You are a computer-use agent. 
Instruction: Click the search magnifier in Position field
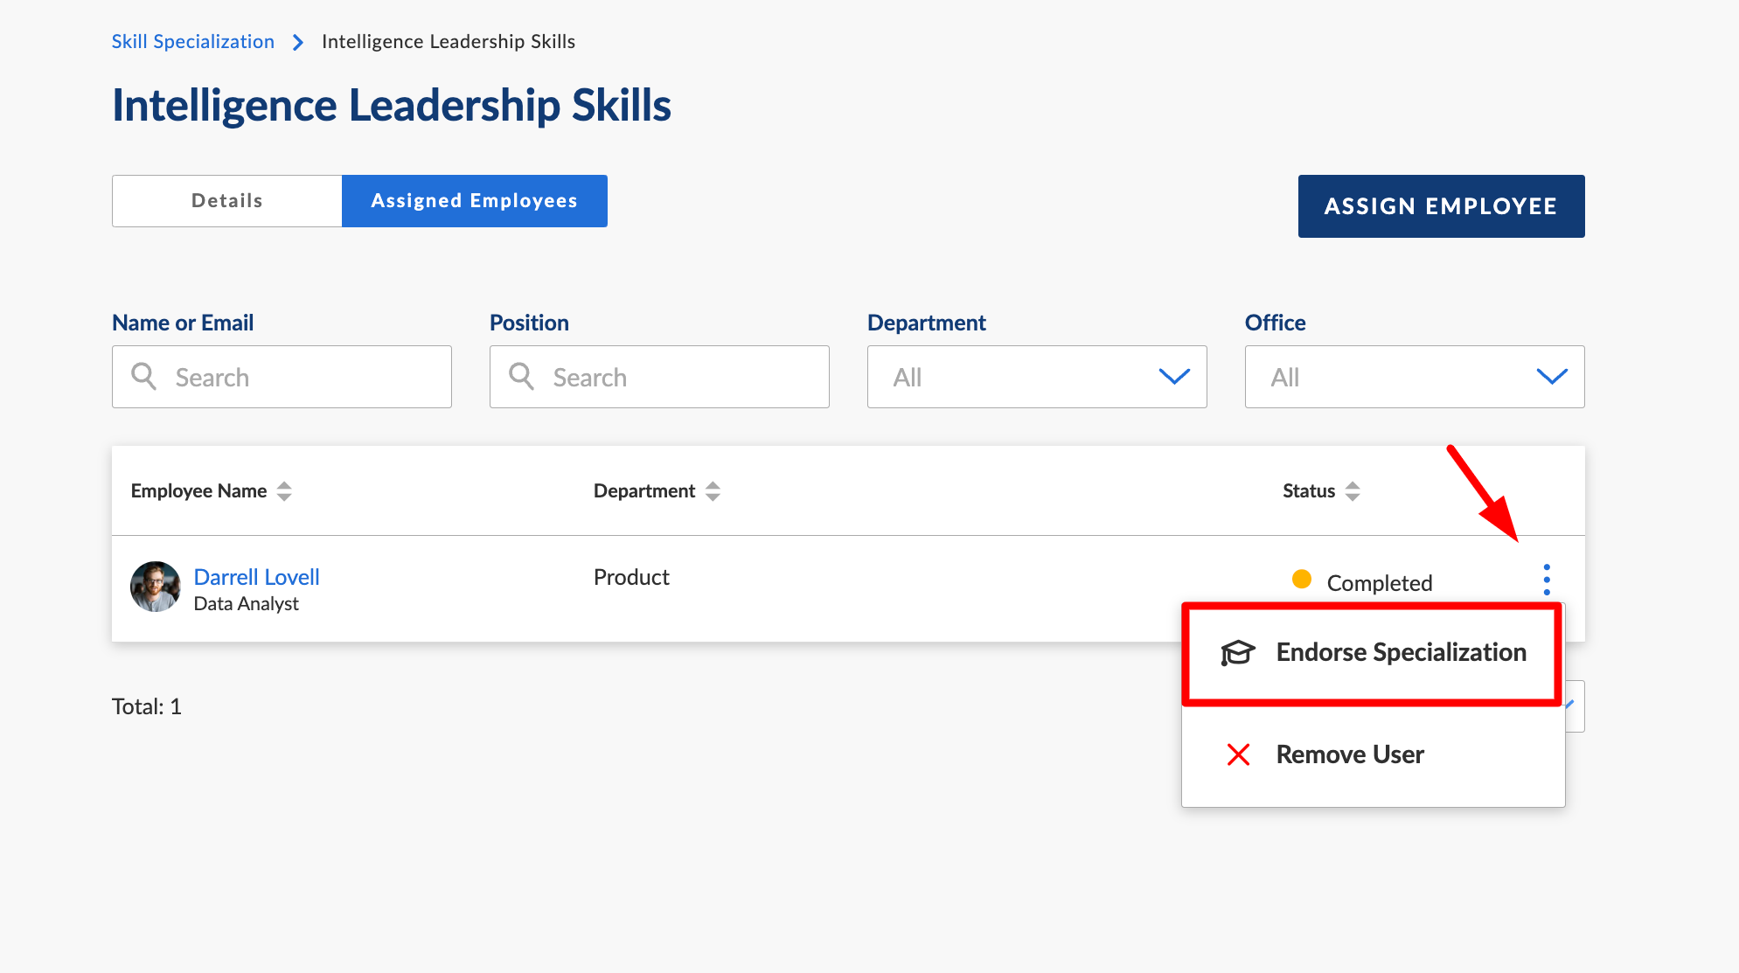coord(521,377)
